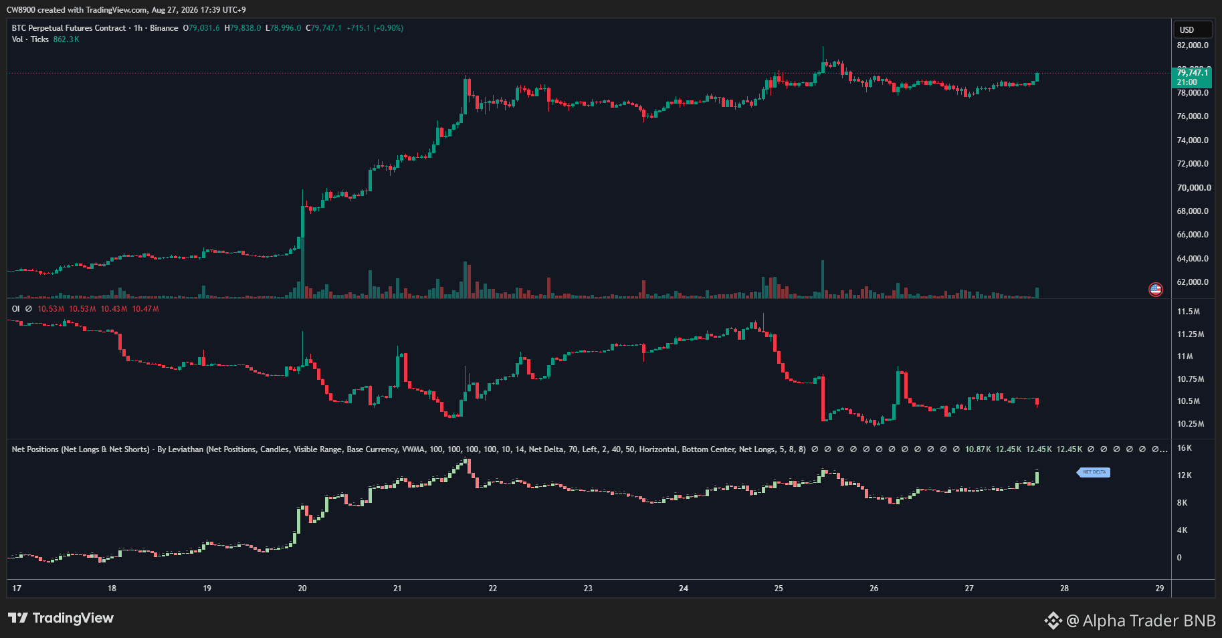Select date 22 on the time axis
The height and width of the screenshot is (638, 1222).
[x=493, y=589]
